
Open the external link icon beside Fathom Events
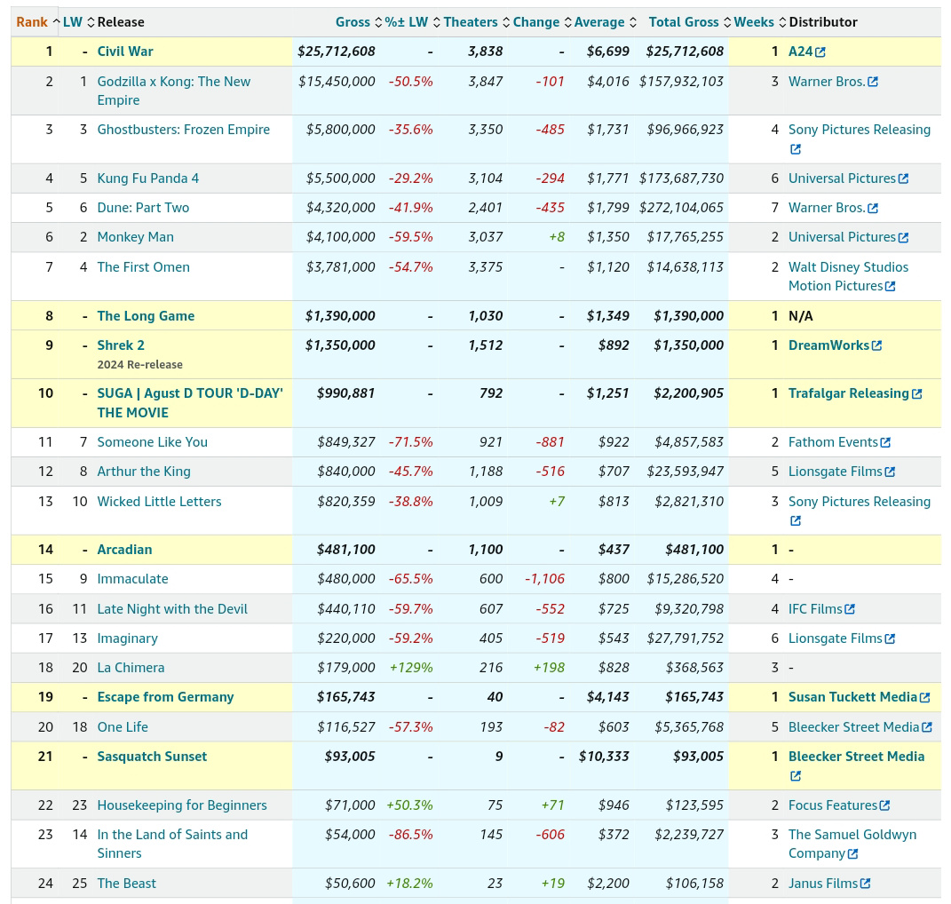click(885, 443)
